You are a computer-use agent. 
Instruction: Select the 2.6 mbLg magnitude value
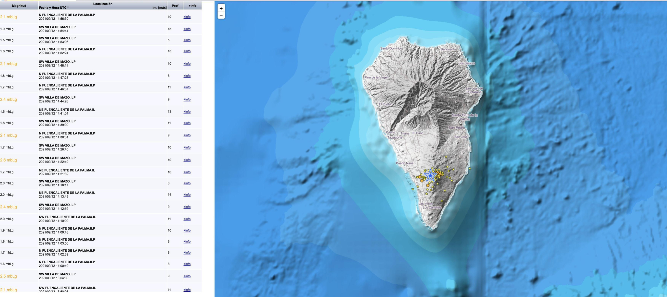[8, 160]
